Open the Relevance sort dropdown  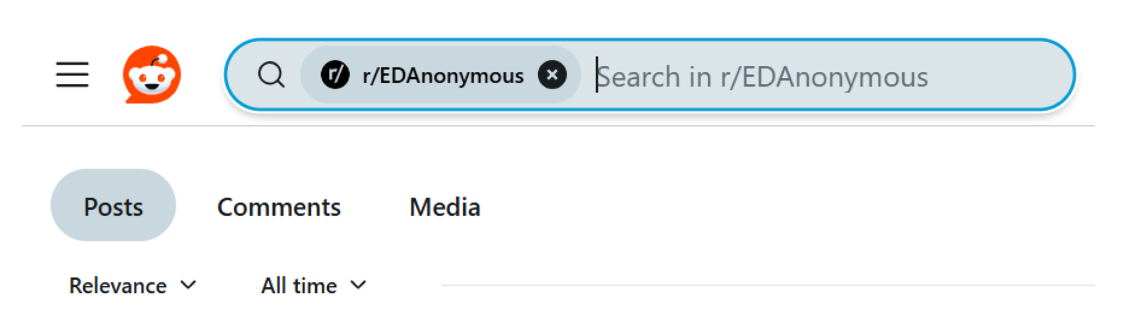(x=132, y=286)
